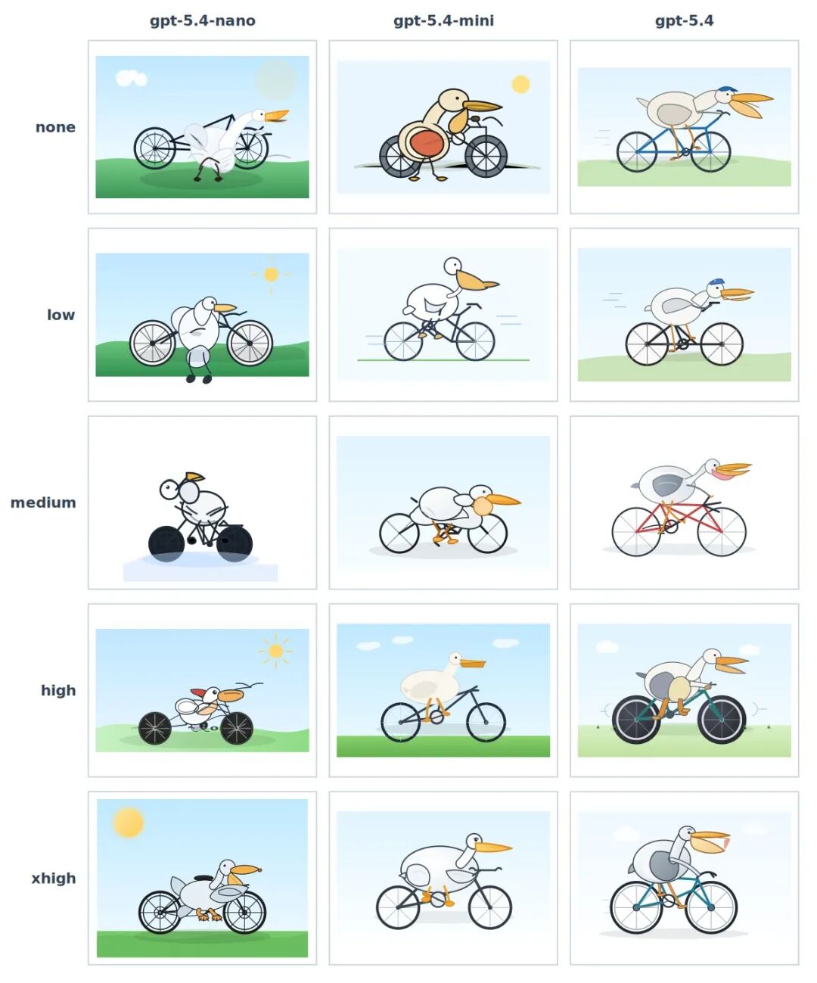The image size is (817, 983).
Task: Open the gpt-5.4 none pelican image
Action: pos(684,127)
